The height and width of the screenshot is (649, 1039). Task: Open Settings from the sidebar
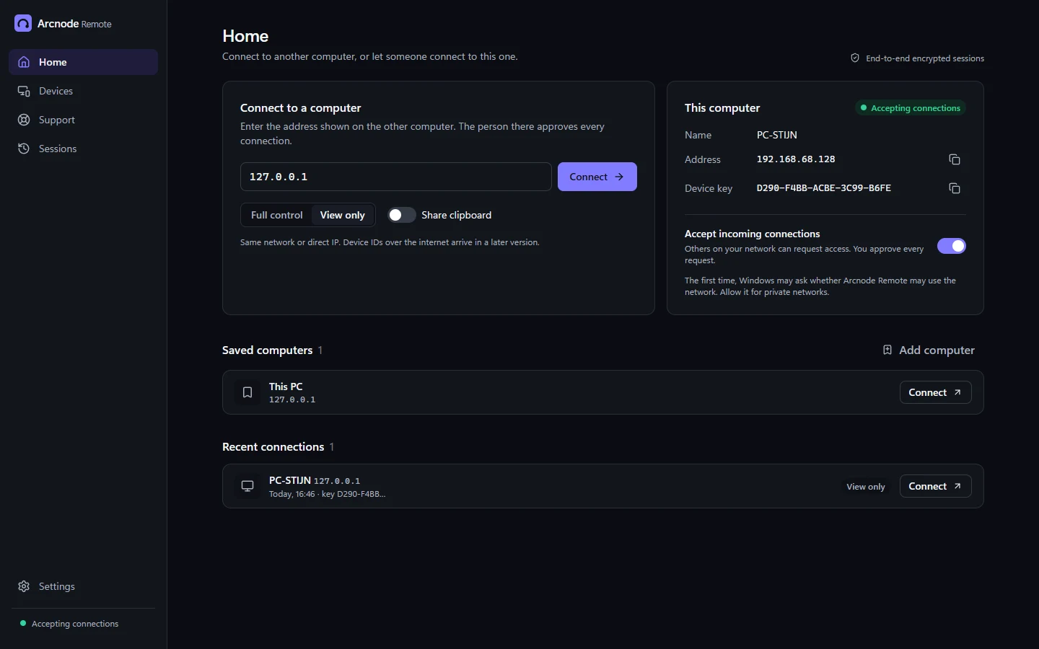(x=83, y=586)
